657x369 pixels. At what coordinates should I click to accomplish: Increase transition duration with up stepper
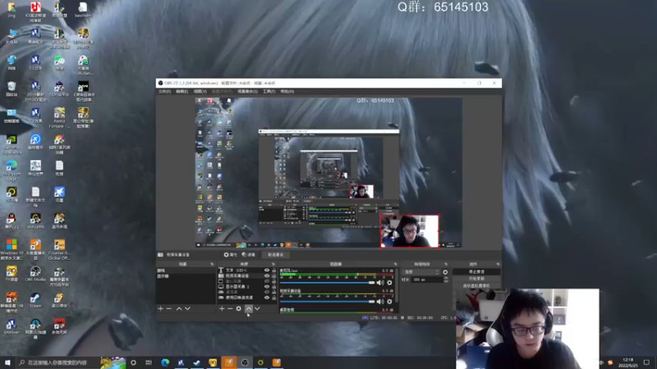pos(446,278)
